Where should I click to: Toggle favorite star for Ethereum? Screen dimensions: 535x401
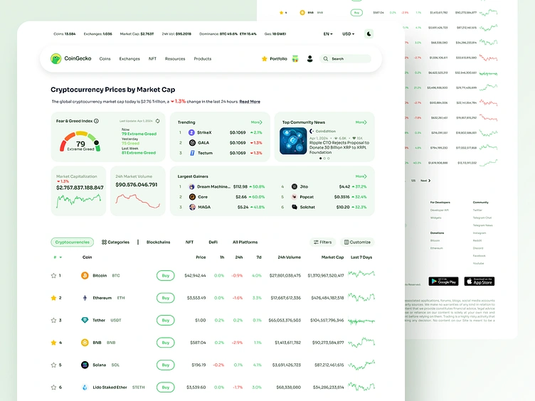tap(53, 298)
